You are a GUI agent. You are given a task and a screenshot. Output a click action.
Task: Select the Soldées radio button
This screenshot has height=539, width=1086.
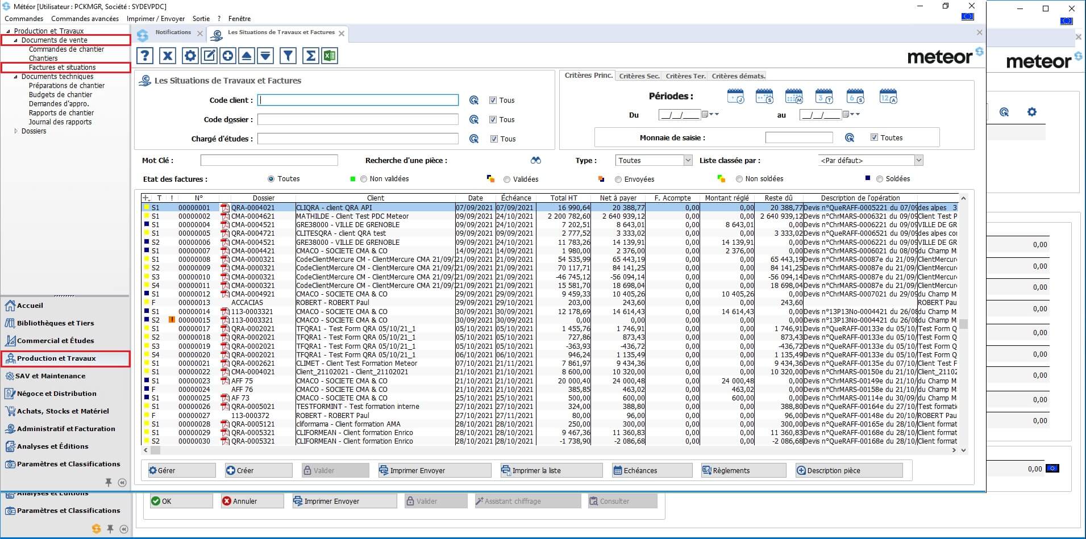(x=880, y=179)
